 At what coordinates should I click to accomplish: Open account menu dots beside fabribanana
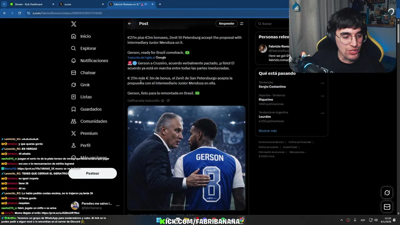[x=118, y=206]
